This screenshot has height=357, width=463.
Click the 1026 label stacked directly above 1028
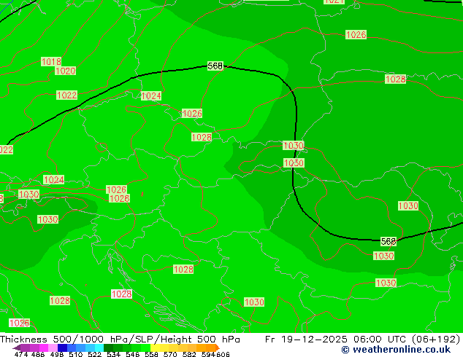tap(116, 189)
